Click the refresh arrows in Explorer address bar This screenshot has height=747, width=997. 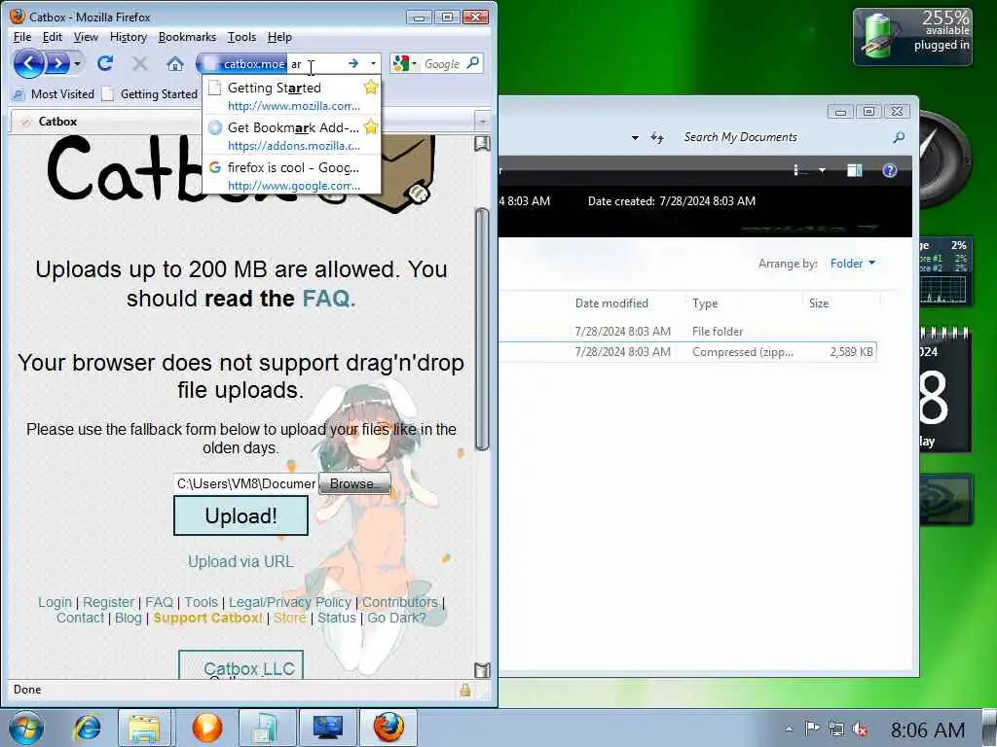(657, 137)
